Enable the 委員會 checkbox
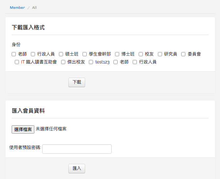The width and height of the screenshot is (220, 179). coord(183,54)
